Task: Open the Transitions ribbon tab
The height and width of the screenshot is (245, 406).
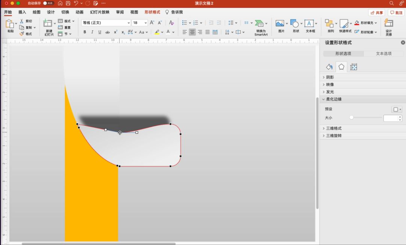Action: (65, 12)
